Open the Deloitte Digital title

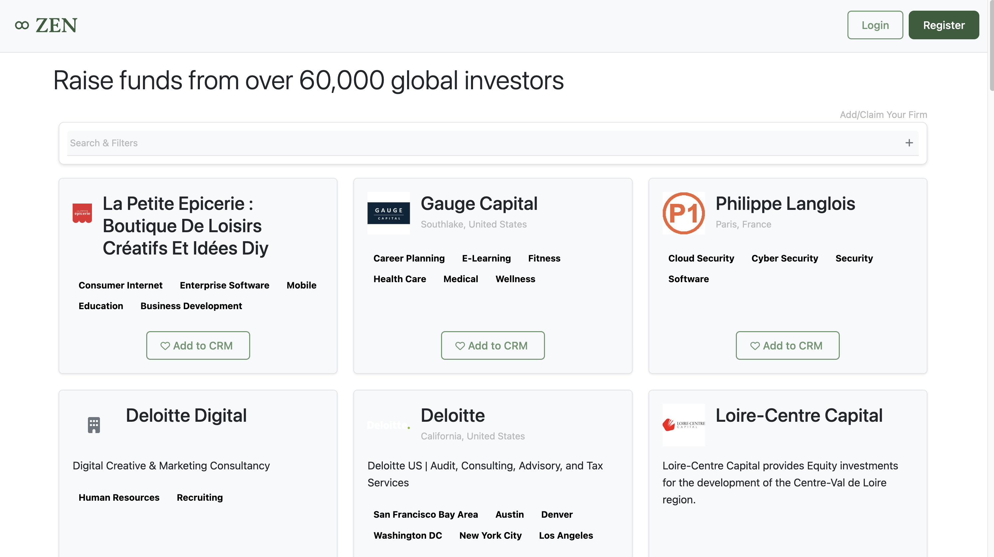pyautogui.click(x=186, y=415)
